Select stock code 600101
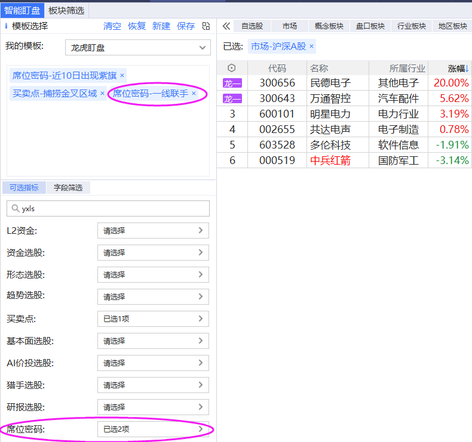 [x=277, y=114]
